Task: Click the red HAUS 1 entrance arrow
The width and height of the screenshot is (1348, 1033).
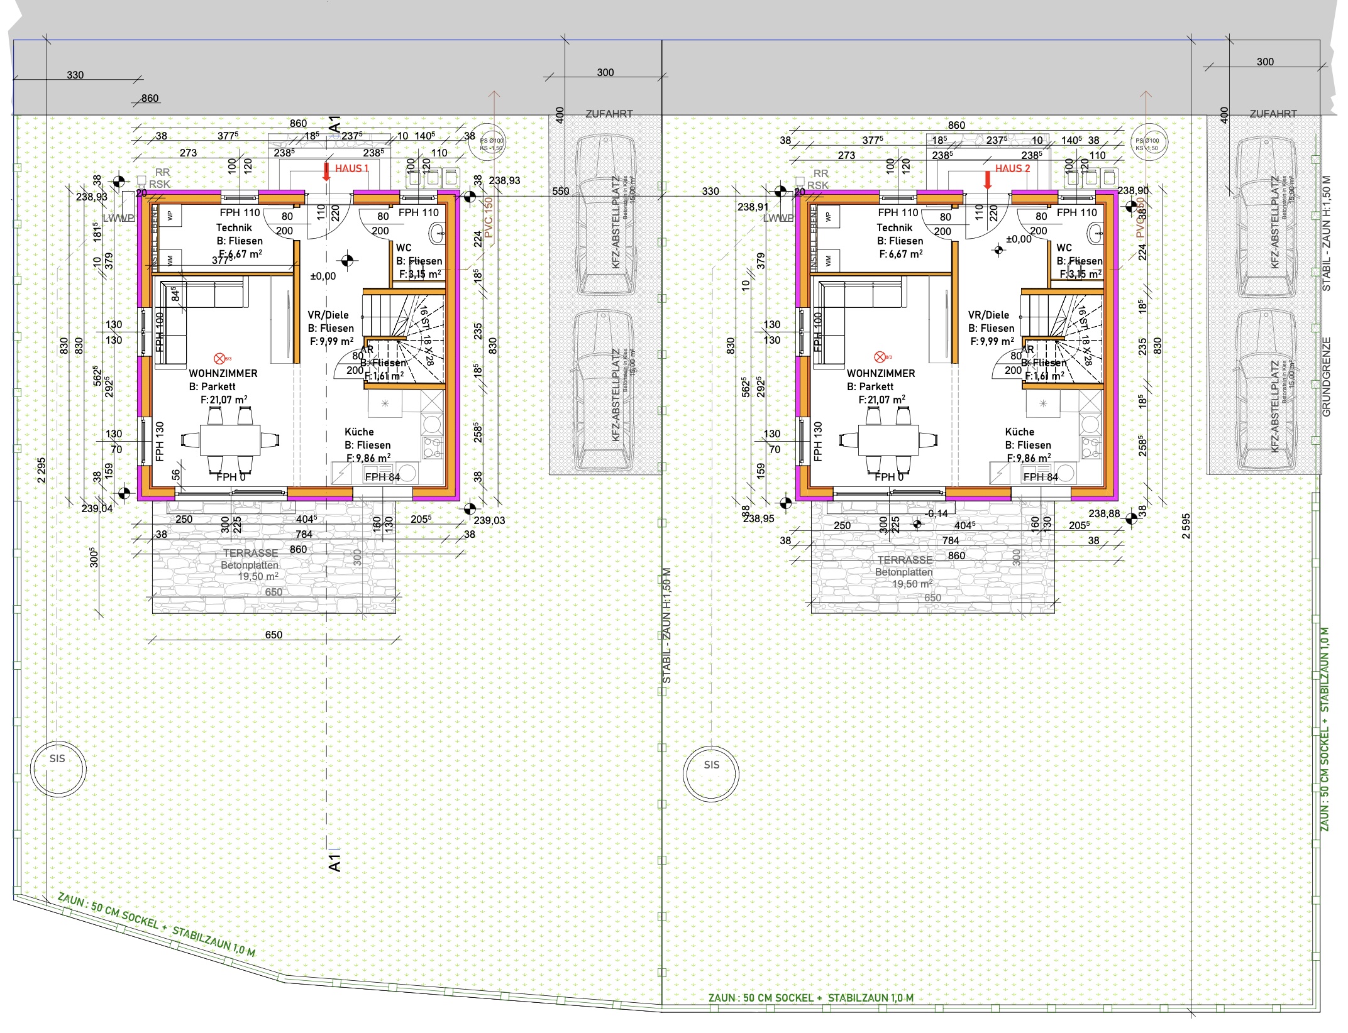Action: (x=326, y=172)
